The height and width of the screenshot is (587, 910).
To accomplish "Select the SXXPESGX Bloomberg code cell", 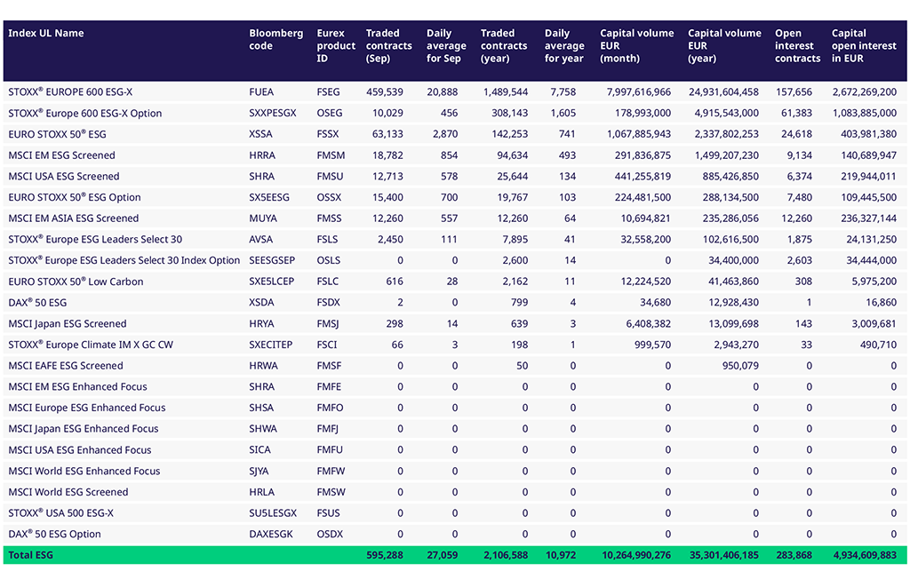I will tap(272, 114).
